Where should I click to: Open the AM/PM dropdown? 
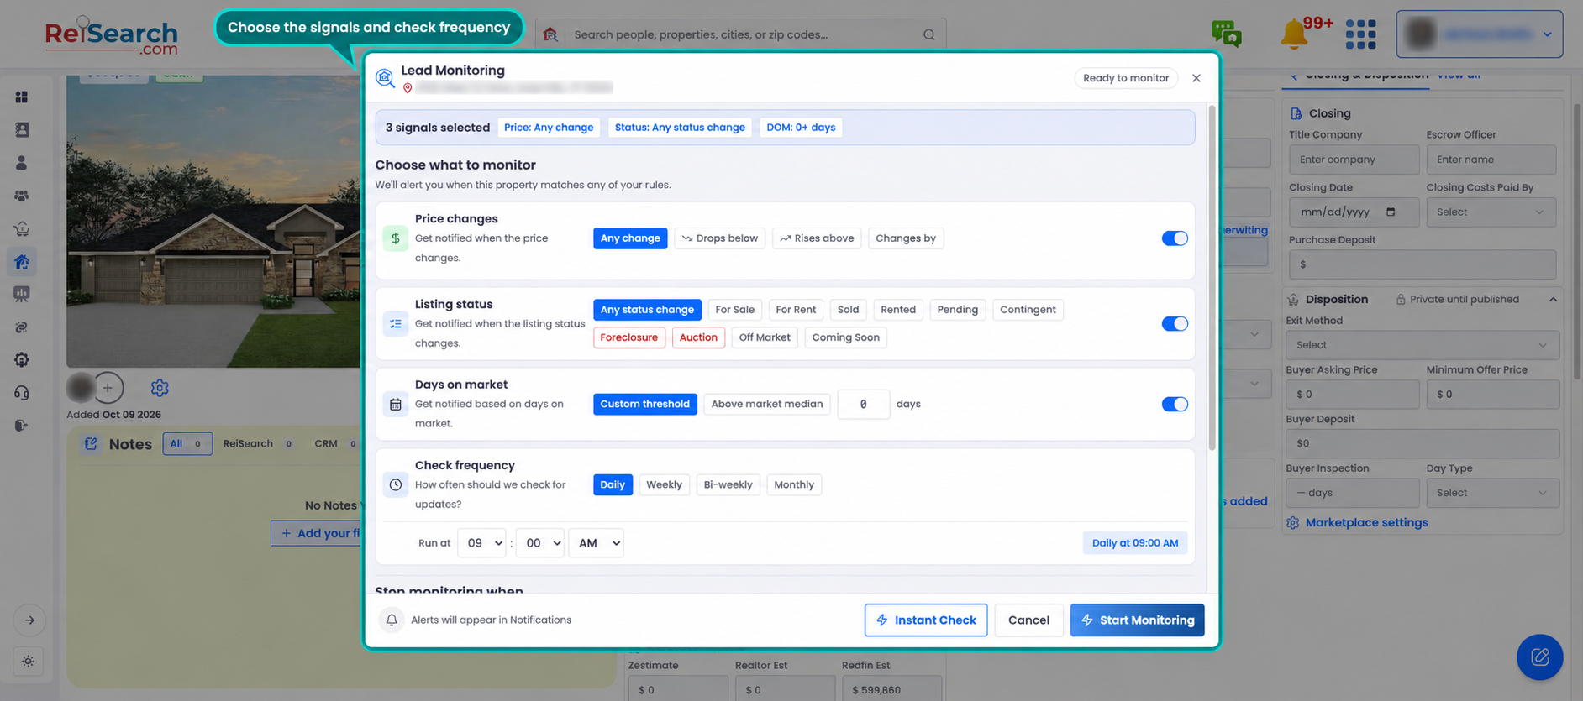click(597, 543)
